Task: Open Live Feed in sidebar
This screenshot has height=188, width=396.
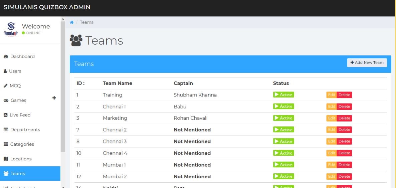Action: 20,115
